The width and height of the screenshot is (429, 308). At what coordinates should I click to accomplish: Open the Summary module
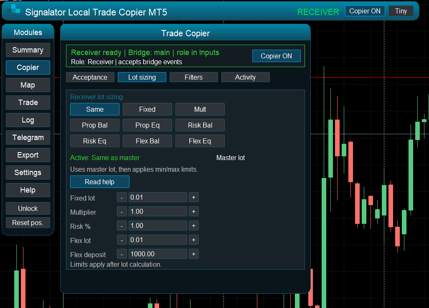pyautogui.click(x=28, y=50)
